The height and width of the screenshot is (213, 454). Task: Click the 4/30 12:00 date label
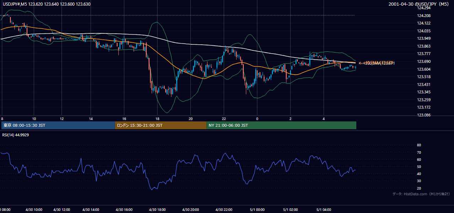coord(61,210)
